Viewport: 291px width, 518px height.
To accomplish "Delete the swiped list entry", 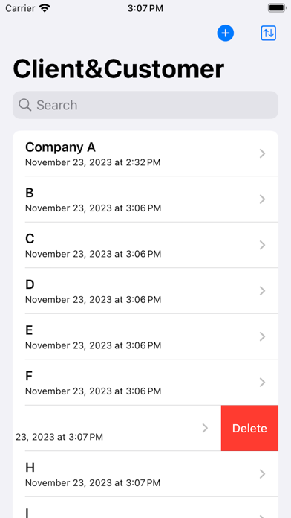I will [x=249, y=428].
